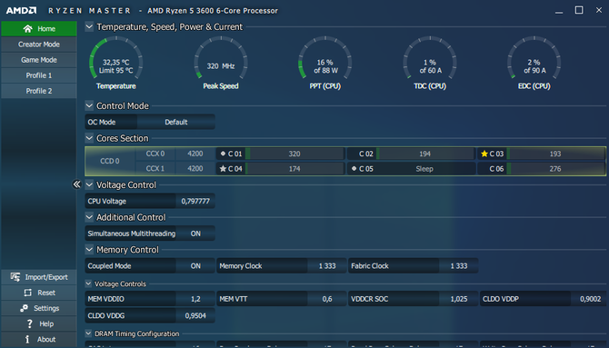Click the dot marker on C 01
This screenshot has height=348, width=609.
(223, 154)
